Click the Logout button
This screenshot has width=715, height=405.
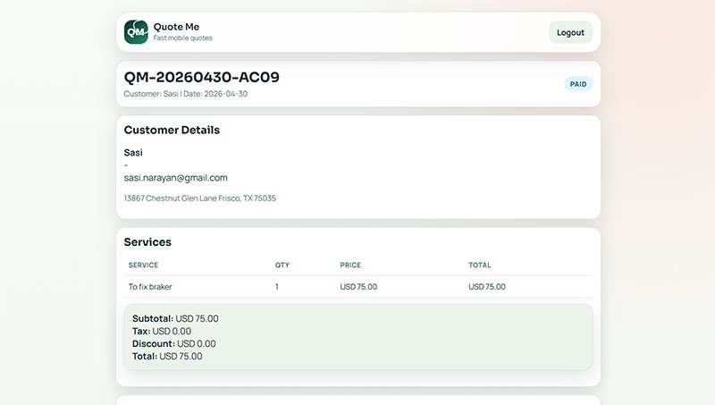pos(570,32)
